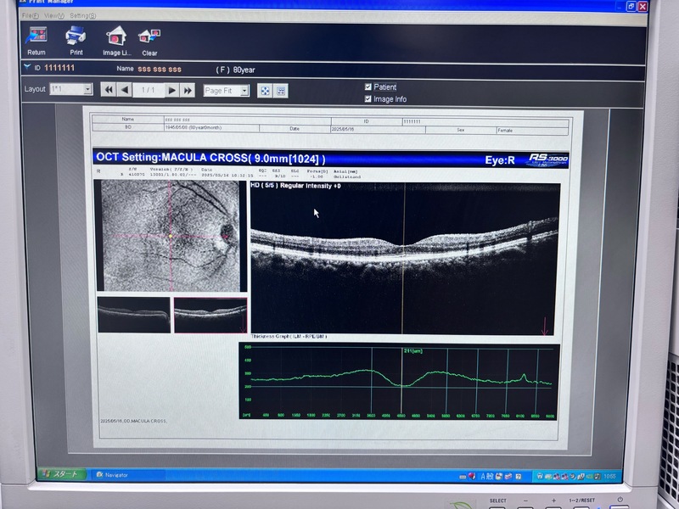The height and width of the screenshot is (509, 679).
Task: Jump to the first page
Action: [x=108, y=90]
